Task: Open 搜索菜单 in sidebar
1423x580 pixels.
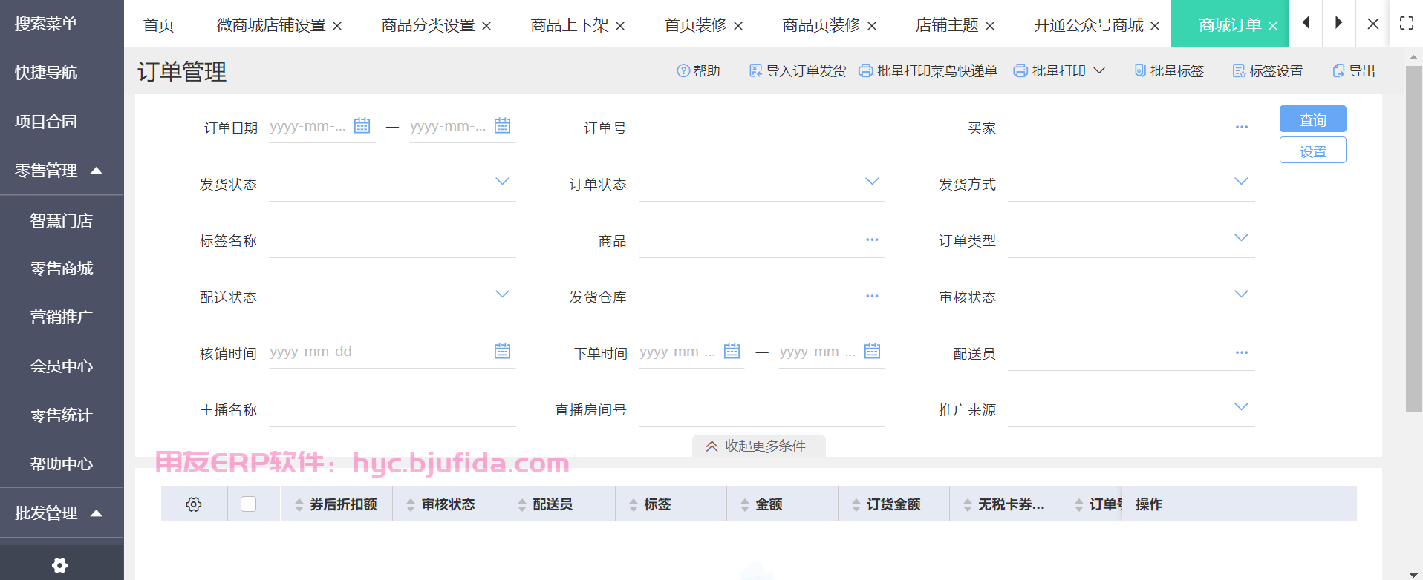Action: coord(46,24)
